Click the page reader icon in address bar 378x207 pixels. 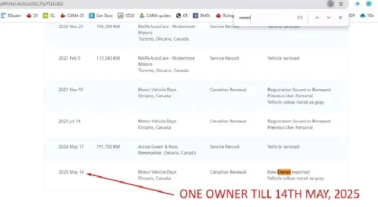[x=330, y=4]
